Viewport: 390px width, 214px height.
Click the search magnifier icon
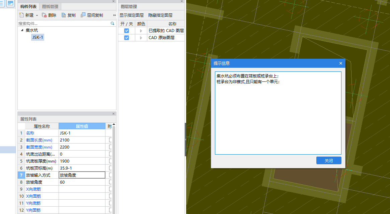112,23
